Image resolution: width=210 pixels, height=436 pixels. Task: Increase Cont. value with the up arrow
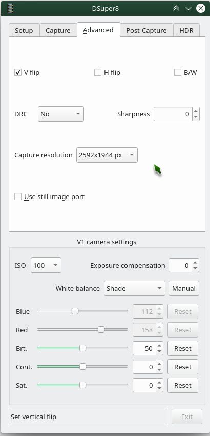pos(159,364)
